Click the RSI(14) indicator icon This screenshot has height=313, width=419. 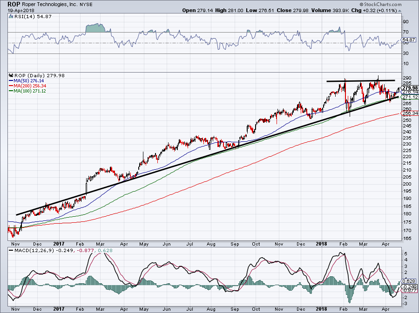[x=11, y=16]
